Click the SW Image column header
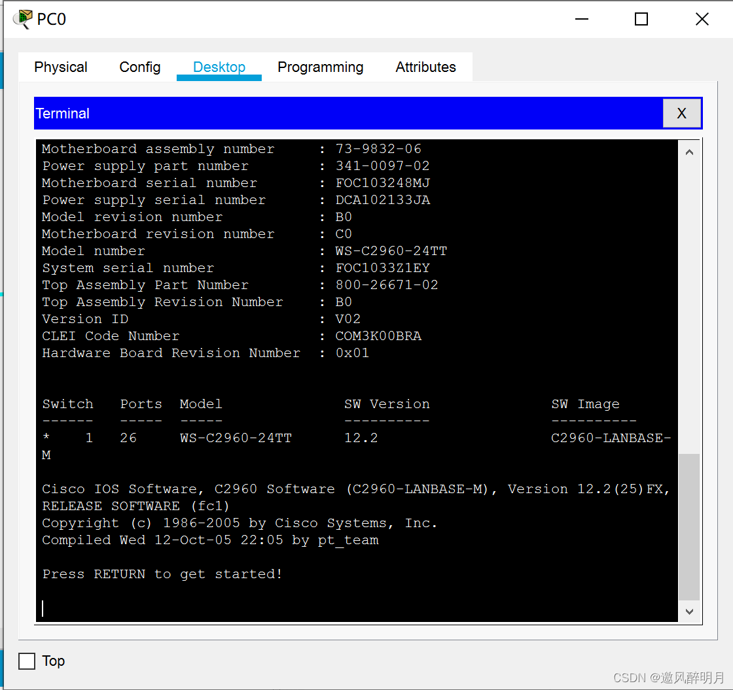 click(x=585, y=404)
